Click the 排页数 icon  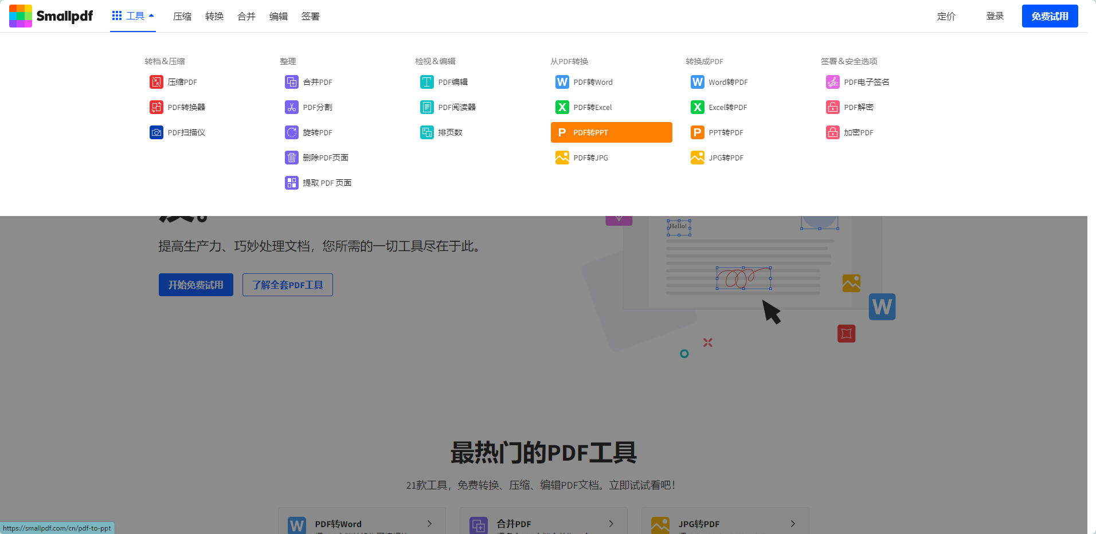click(427, 132)
